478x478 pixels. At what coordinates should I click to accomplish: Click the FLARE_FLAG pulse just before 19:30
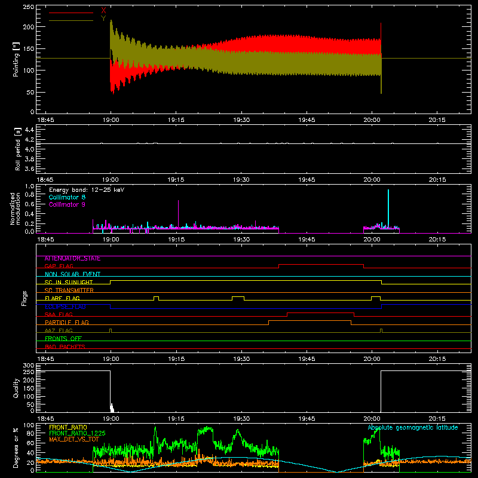[238, 298]
